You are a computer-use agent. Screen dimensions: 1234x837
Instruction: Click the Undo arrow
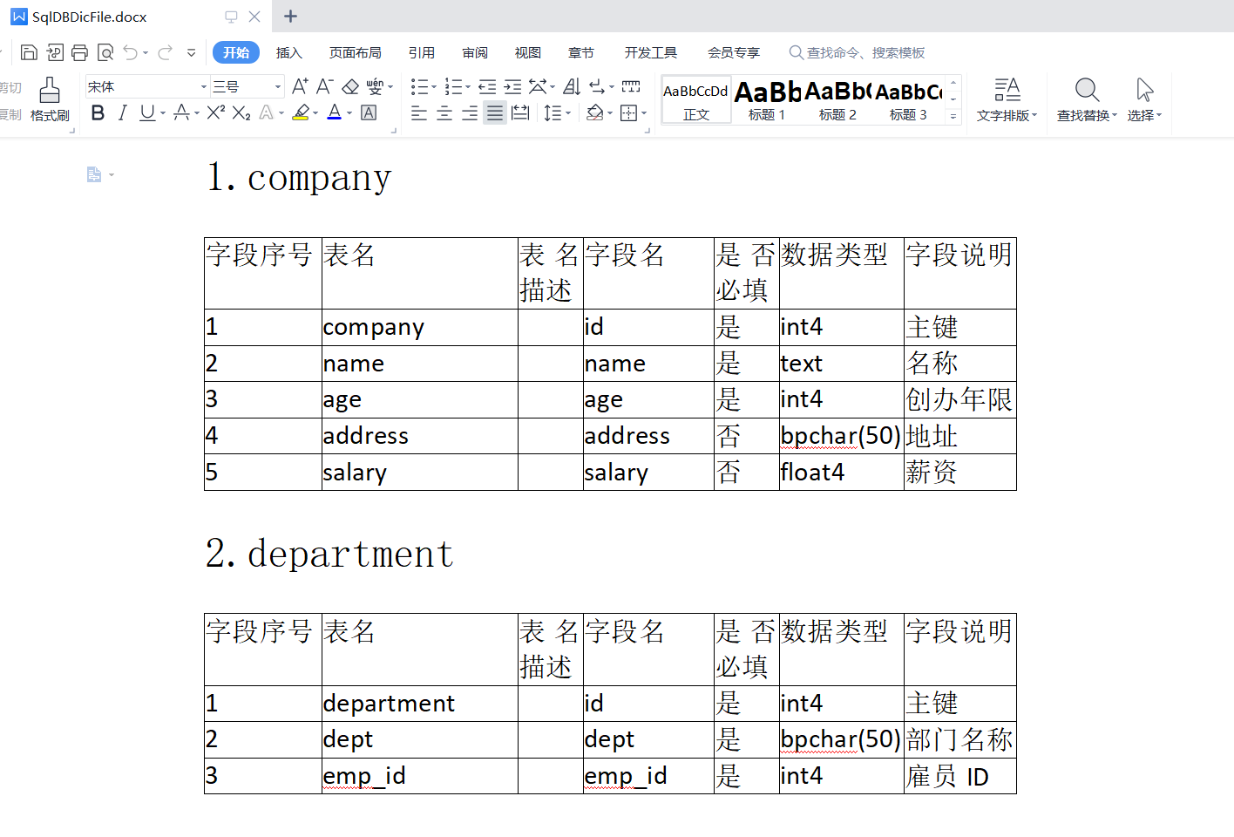click(x=131, y=52)
